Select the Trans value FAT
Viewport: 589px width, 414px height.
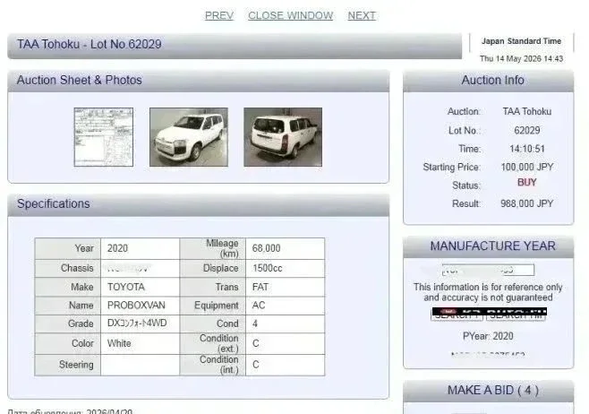pyautogui.click(x=286, y=287)
